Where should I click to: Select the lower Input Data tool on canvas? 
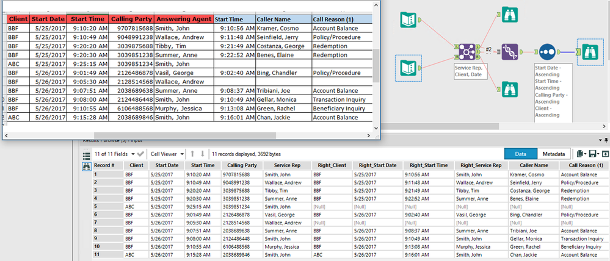point(408,68)
